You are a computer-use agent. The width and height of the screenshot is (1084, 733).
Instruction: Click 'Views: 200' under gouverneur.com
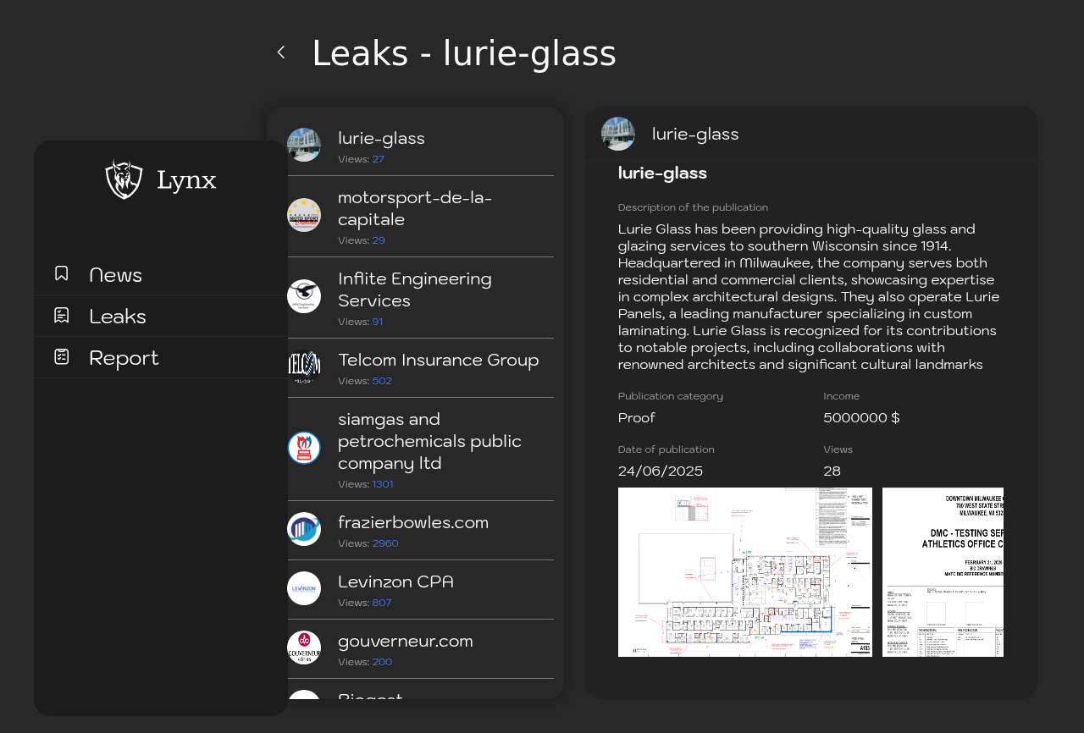point(365,662)
